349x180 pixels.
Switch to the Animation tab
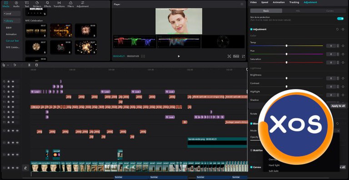[x=279, y=2]
